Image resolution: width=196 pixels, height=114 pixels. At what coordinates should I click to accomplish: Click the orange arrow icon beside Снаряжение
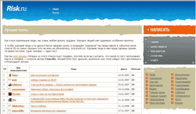[x=172, y=85]
